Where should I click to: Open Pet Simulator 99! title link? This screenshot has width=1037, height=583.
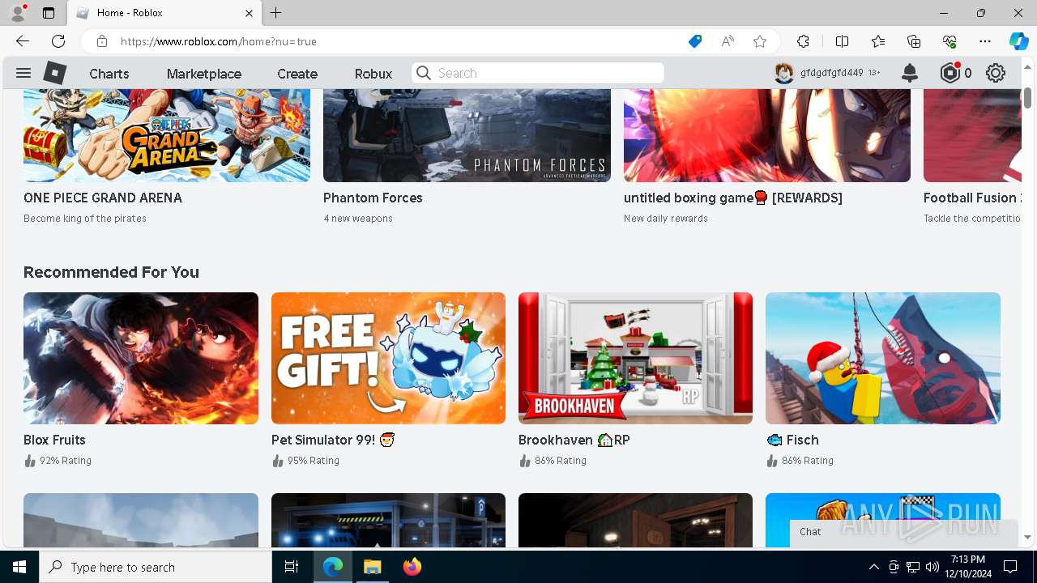[333, 440]
